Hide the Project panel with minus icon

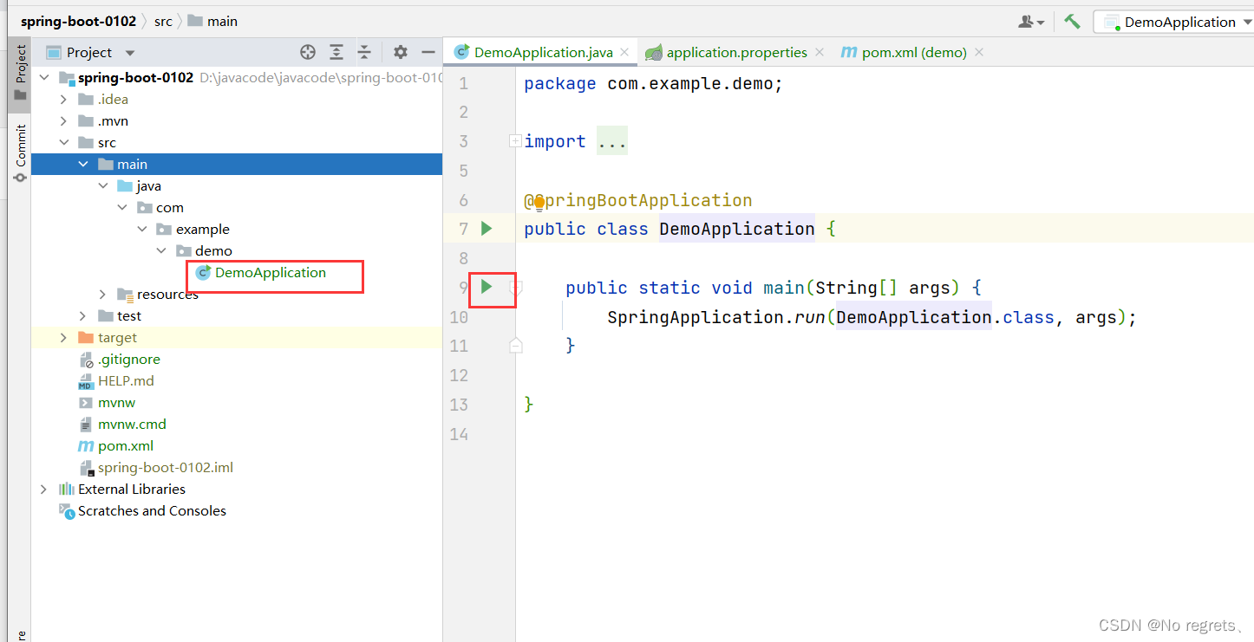tap(427, 52)
